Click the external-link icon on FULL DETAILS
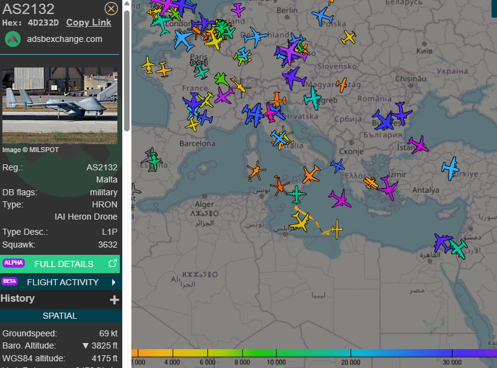 click(x=113, y=263)
